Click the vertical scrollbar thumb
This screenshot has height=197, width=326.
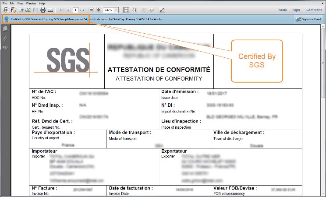[323, 63]
